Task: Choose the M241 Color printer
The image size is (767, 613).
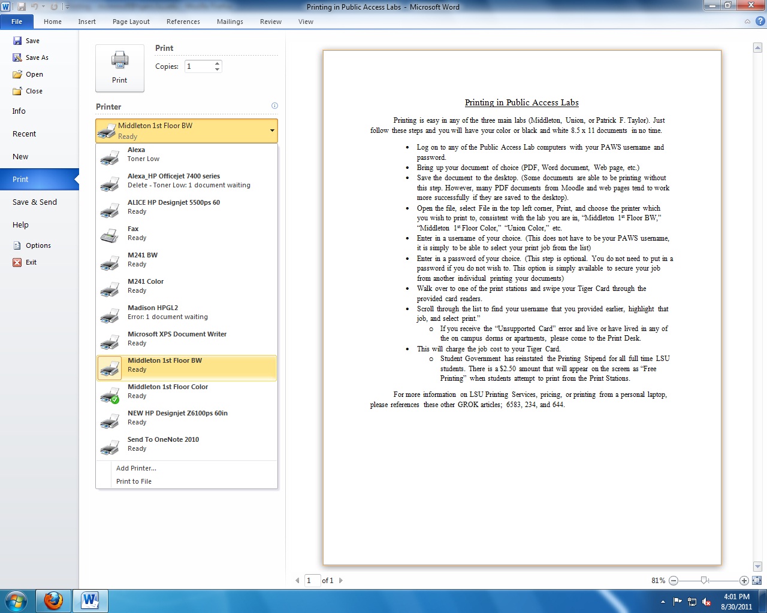Action: [186, 286]
